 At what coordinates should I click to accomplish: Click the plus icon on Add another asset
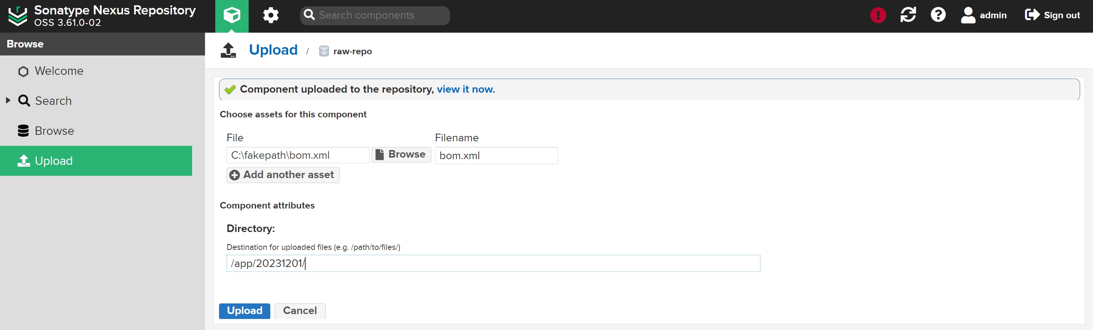coord(235,175)
